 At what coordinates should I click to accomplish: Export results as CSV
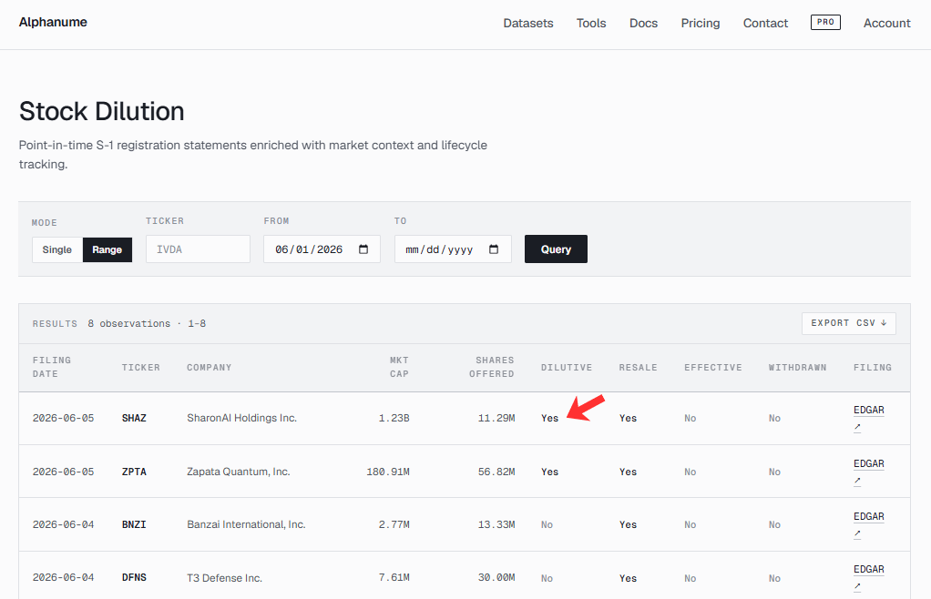848,323
